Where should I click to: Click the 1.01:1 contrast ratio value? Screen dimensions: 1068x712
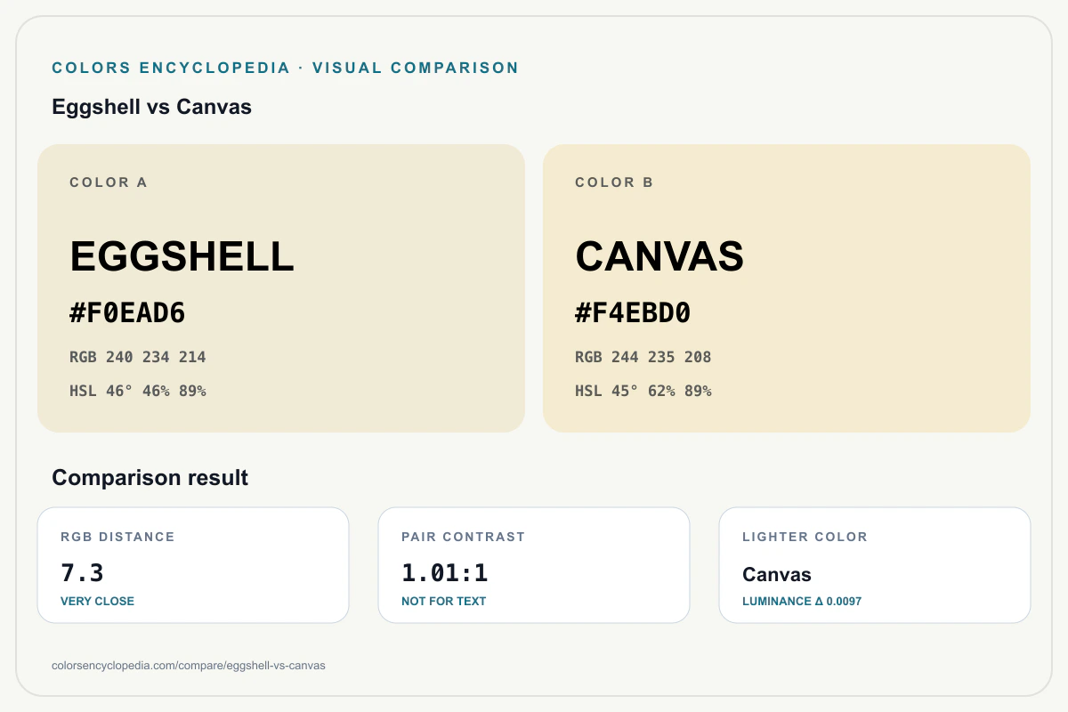pyautogui.click(x=445, y=572)
